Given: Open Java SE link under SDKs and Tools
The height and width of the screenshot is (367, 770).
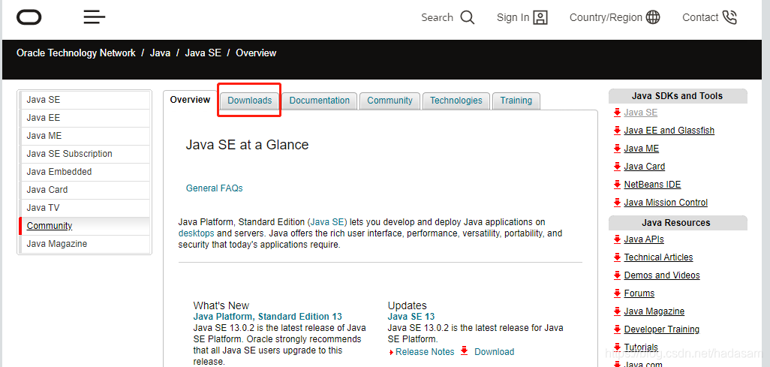Looking at the screenshot, I should pyautogui.click(x=640, y=113).
